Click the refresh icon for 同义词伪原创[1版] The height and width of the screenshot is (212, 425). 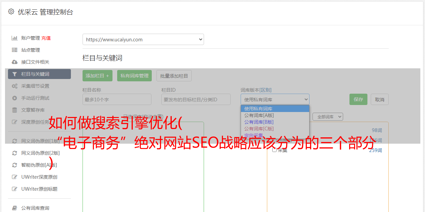coord(14,141)
